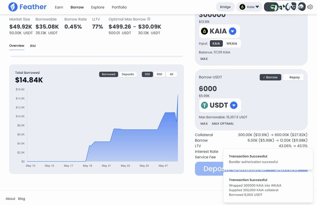The image size is (317, 205).
Task: Open the Explore page
Action: 98,7
